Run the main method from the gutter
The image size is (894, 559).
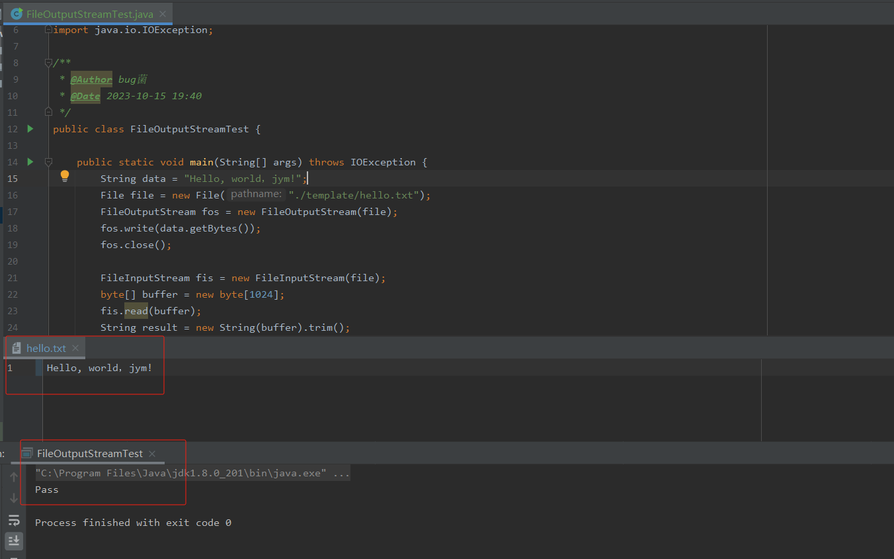click(x=30, y=162)
